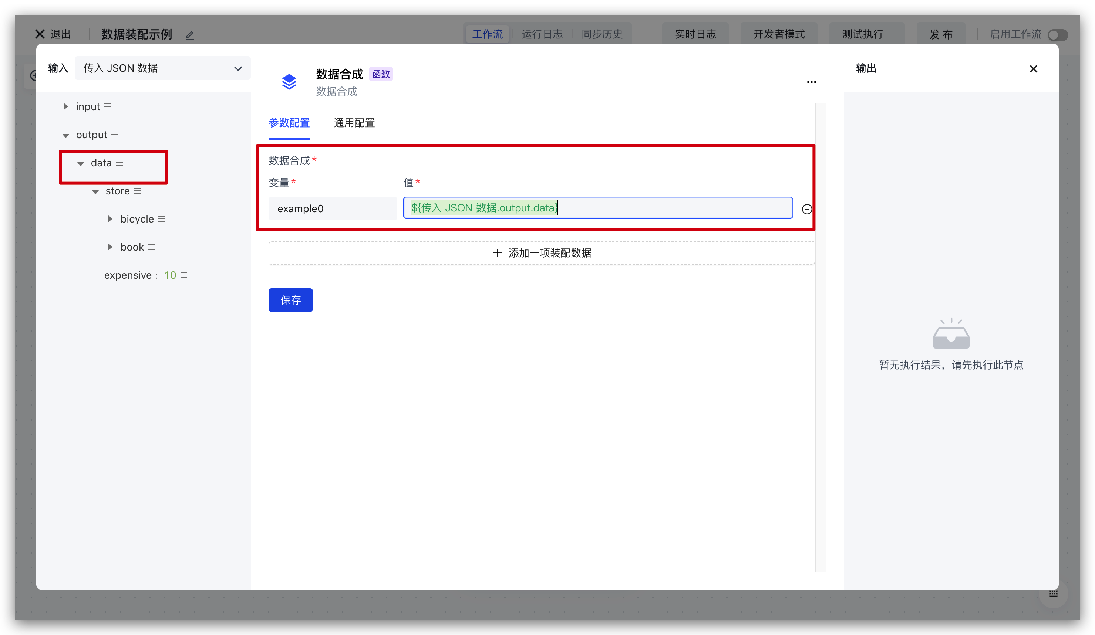This screenshot has width=1095, height=635.
Task: Switch to the 通用配置 tab
Action: [354, 123]
